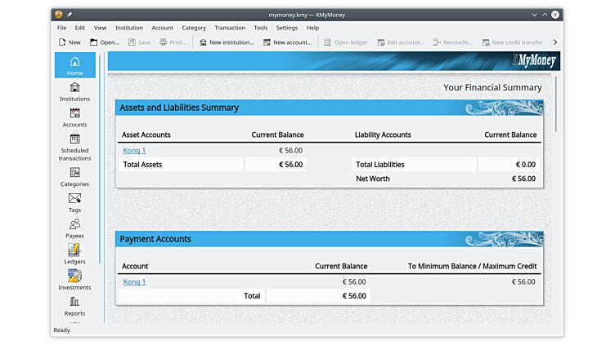Screen dimensions: 615x345
Task: Open Scheduled transactions sidebar icon
Action: 74,147
